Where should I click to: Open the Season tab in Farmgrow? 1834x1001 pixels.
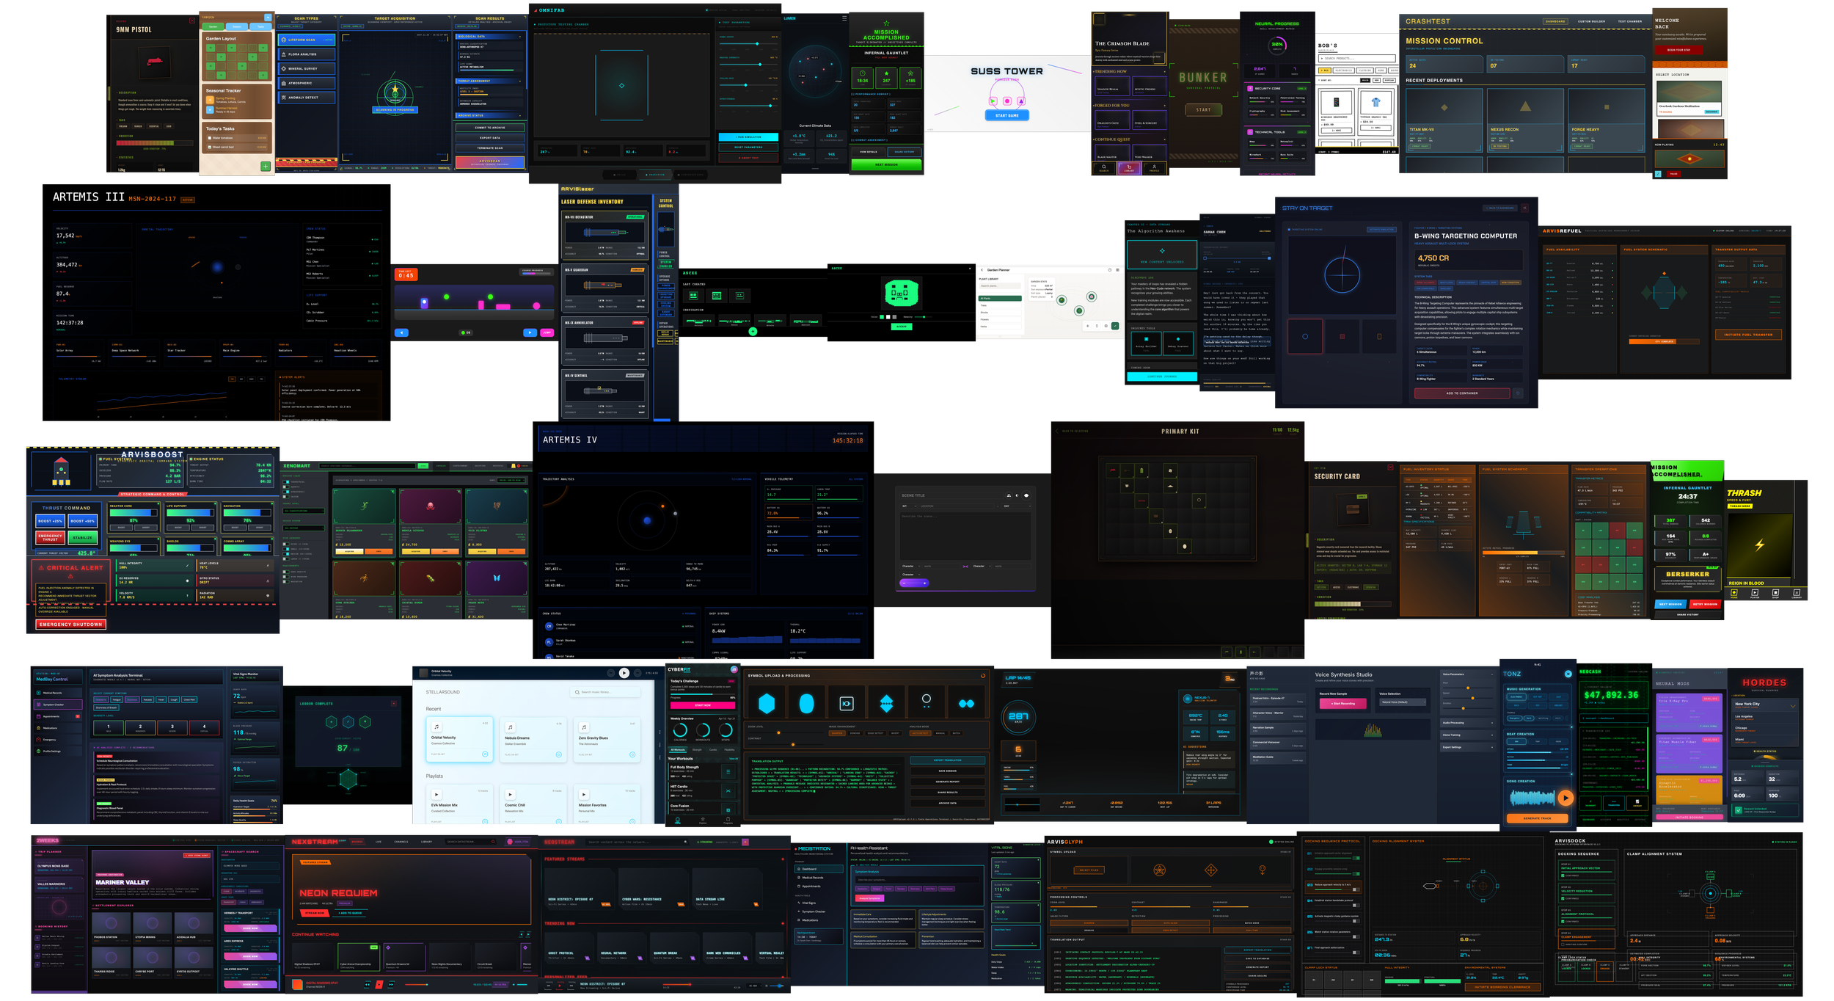[237, 26]
